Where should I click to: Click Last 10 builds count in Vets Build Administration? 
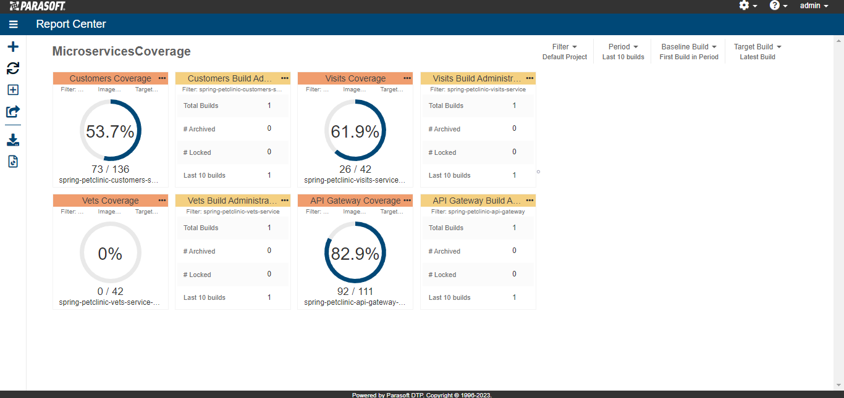tap(269, 297)
